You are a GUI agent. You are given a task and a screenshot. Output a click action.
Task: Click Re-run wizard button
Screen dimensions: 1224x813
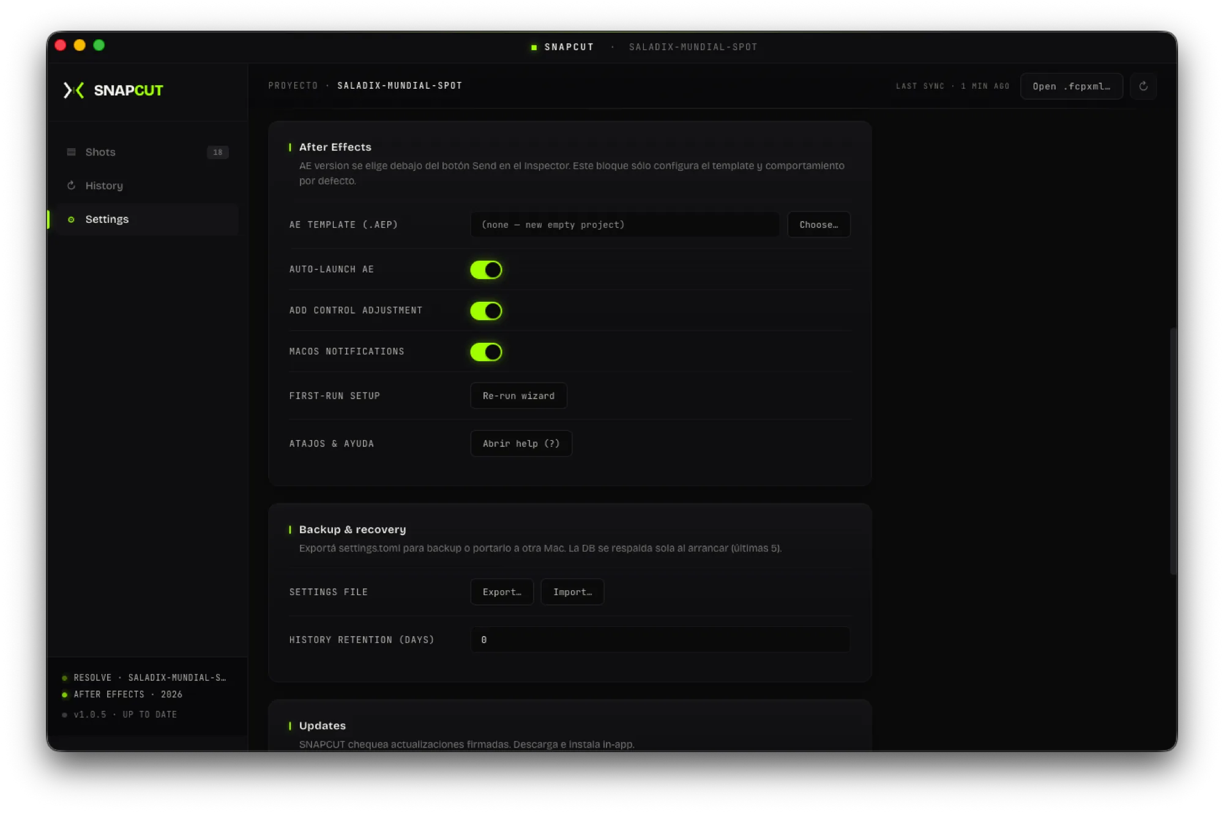pos(518,395)
